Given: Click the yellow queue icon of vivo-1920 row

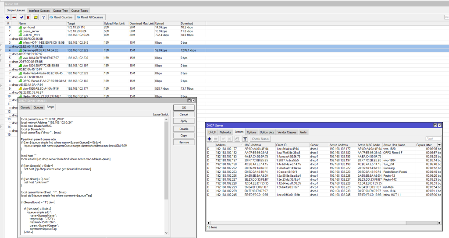Looking at the screenshot, I should coord(20,88).
